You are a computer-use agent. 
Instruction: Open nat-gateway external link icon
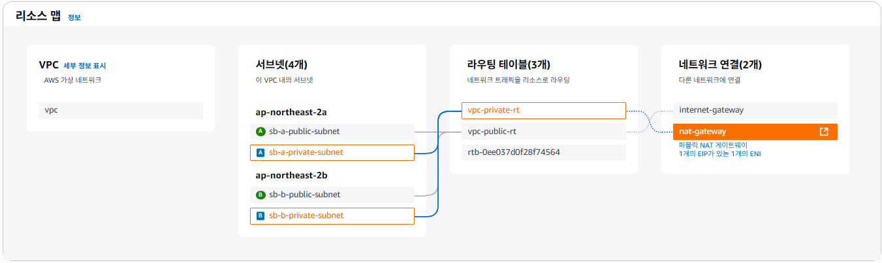click(824, 131)
